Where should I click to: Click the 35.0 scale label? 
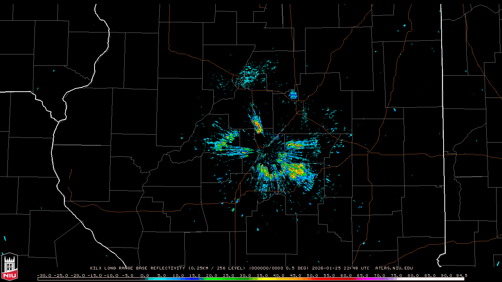262,275
